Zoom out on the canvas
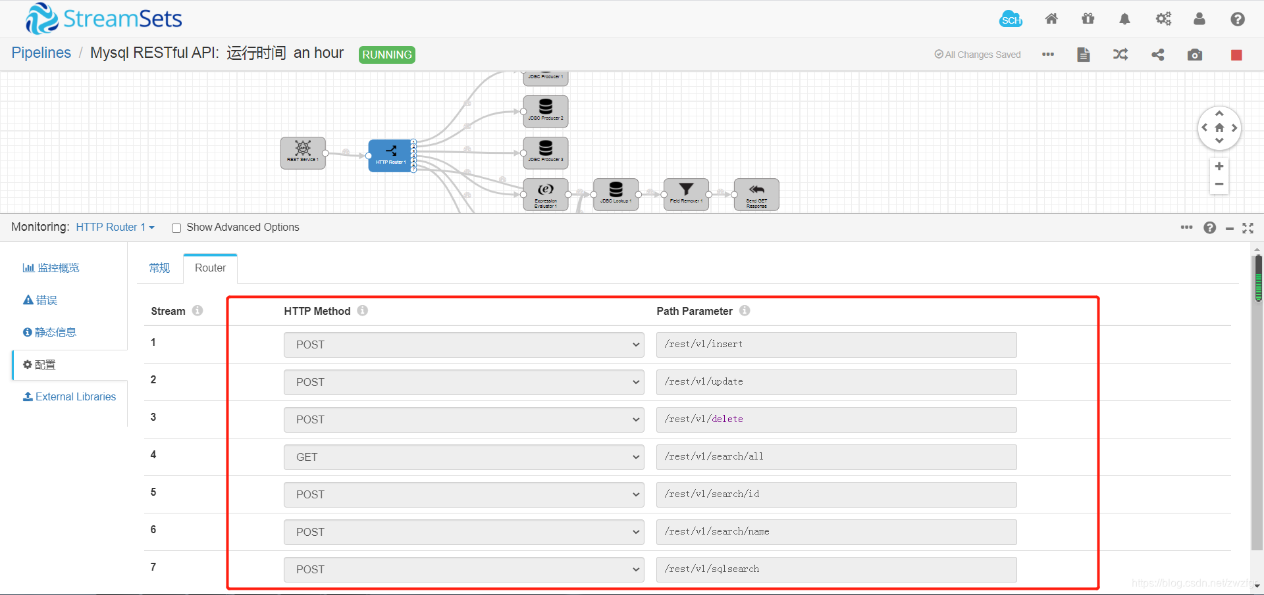Screen dimensions: 1264x595 (x=1219, y=184)
